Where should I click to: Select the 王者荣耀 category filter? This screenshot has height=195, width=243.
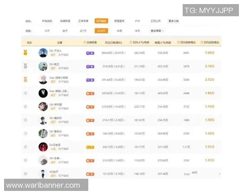(x=83, y=21)
